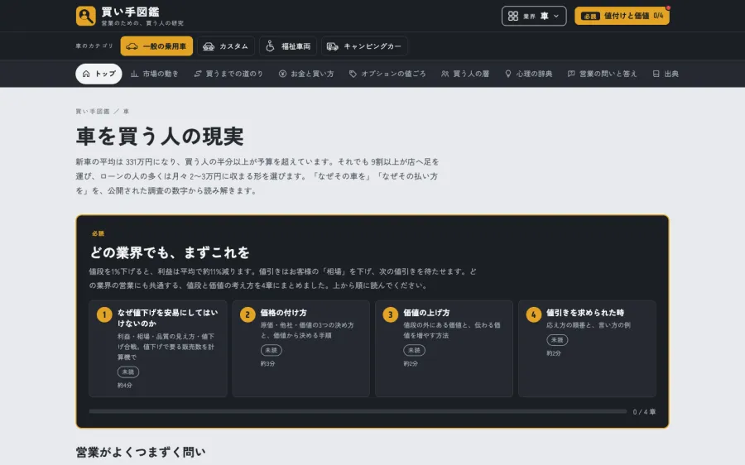Click the 必読 label above どの業界でも
Viewport: 745px width, 465px height.
(x=98, y=233)
